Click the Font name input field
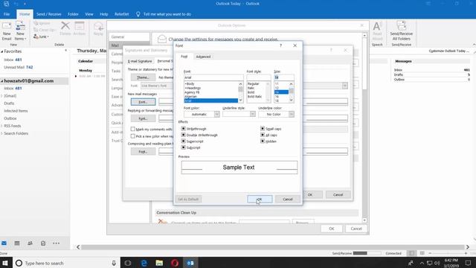Viewport: 476px width, 268px height. coord(213,77)
